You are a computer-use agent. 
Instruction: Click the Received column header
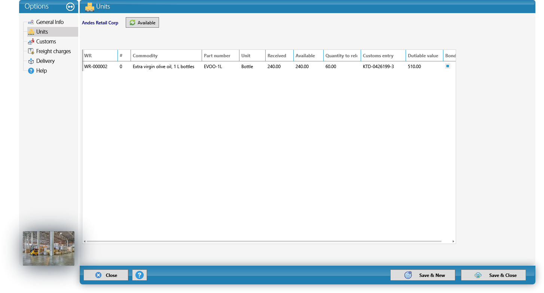tap(279, 55)
